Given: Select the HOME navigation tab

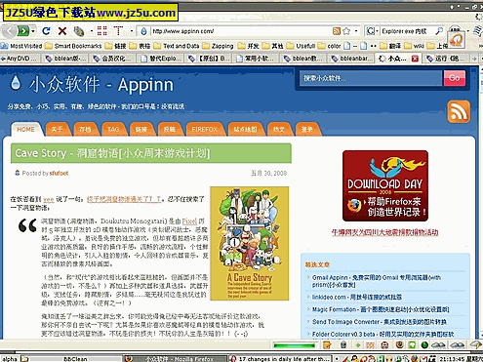Looking at the screenshot, I should pyautogui.click(x=26, y=130).
